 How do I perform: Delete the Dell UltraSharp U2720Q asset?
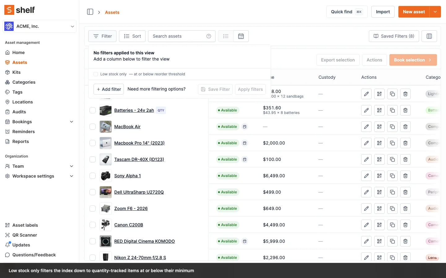coord(405,192)
